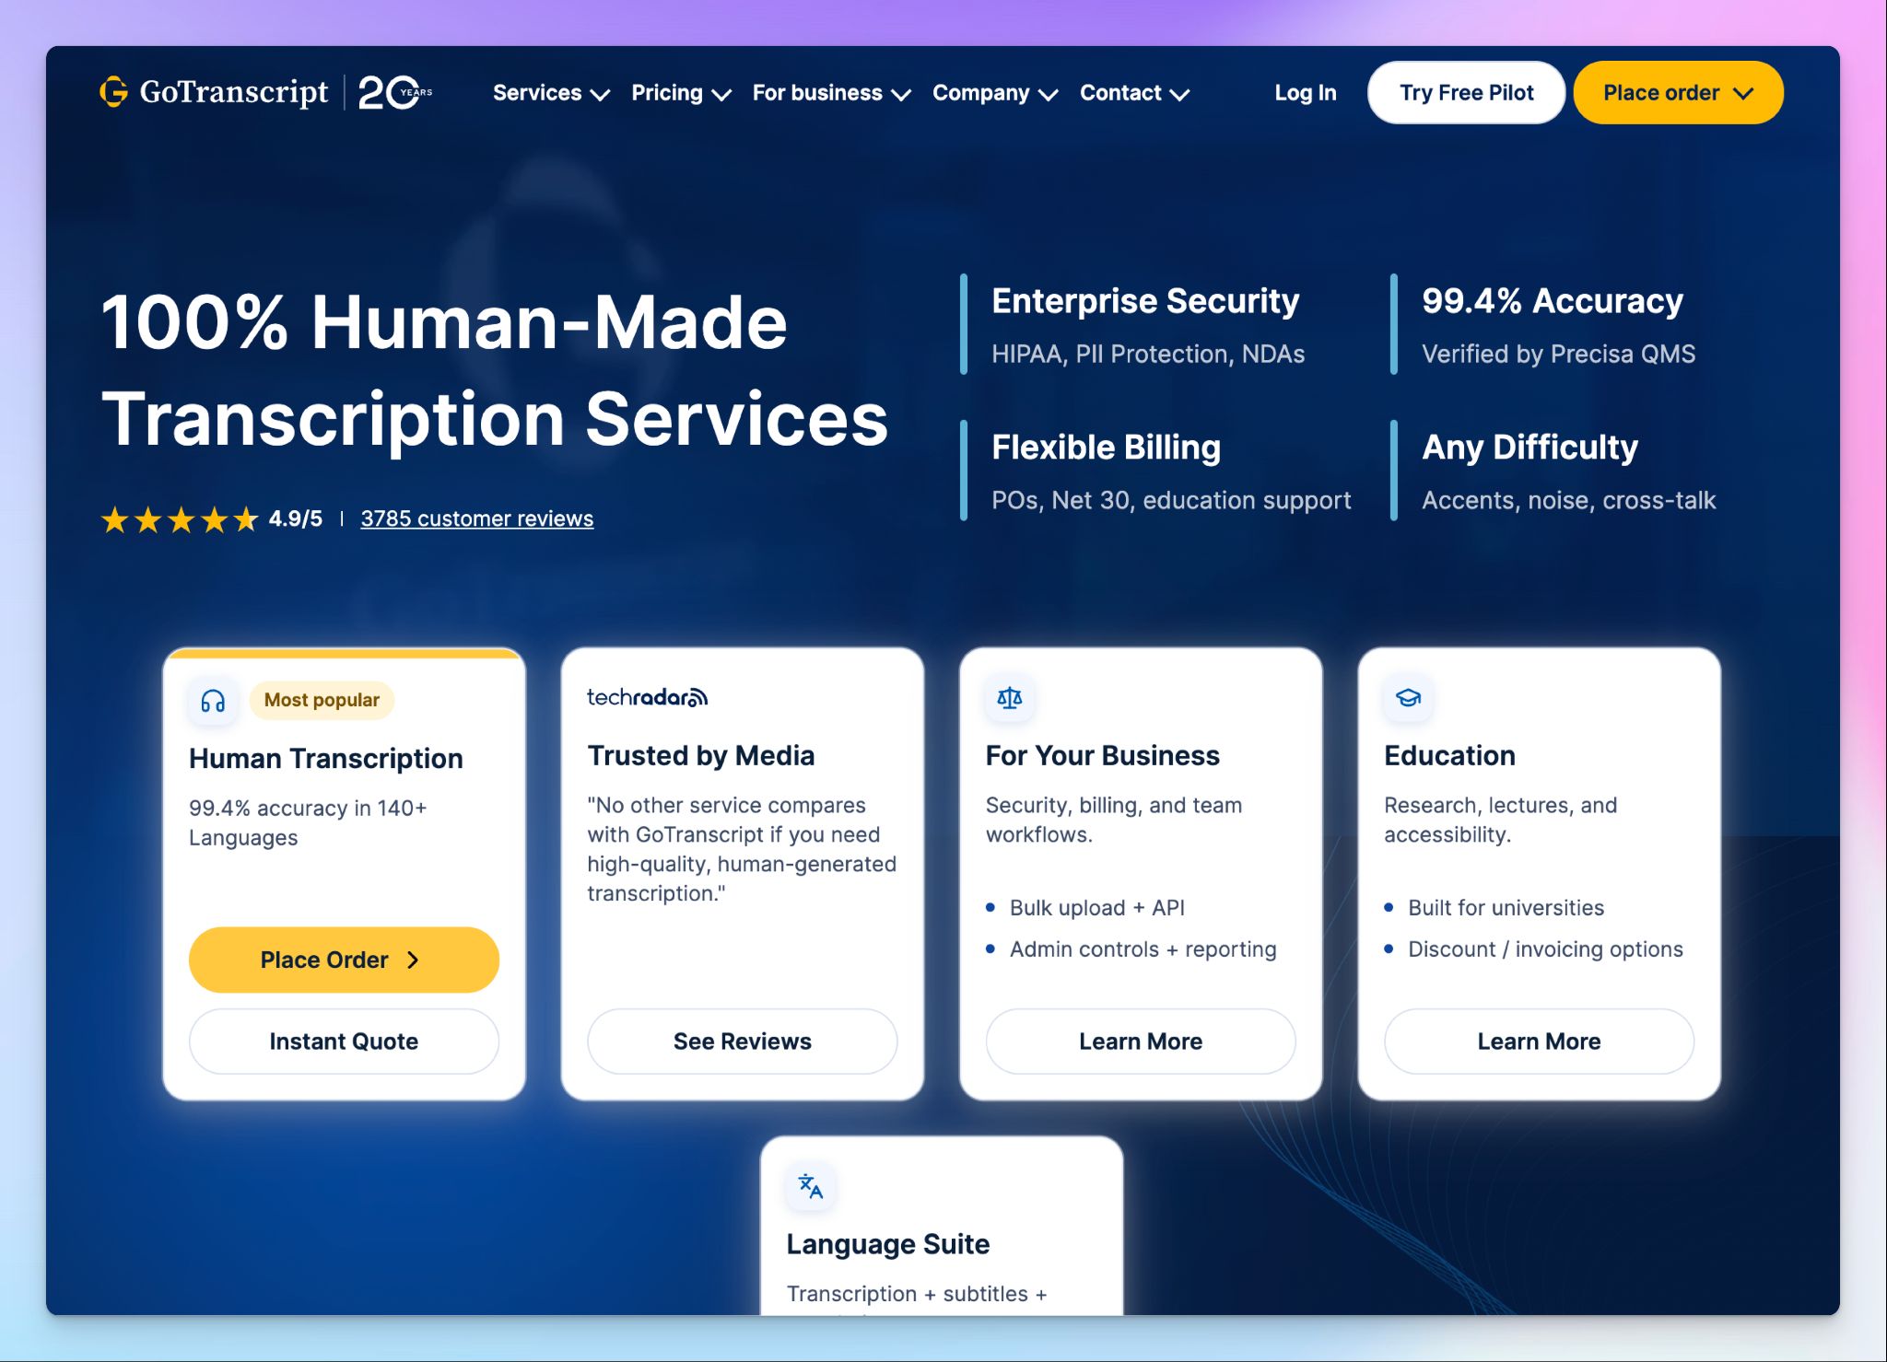Click the Security, billing, and team workflows text
Viewport: 1887px width, 1362px height.
[1114, 820]
